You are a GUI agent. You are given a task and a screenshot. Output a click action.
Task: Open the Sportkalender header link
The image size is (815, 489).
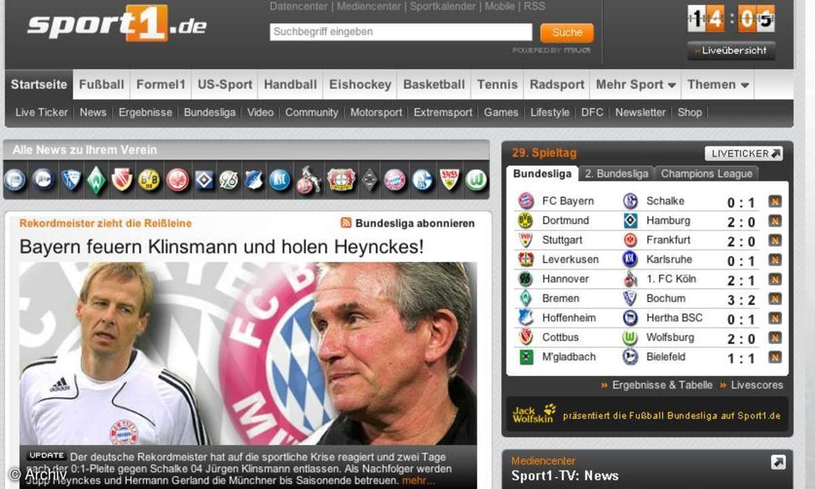[x=443, y=6]
